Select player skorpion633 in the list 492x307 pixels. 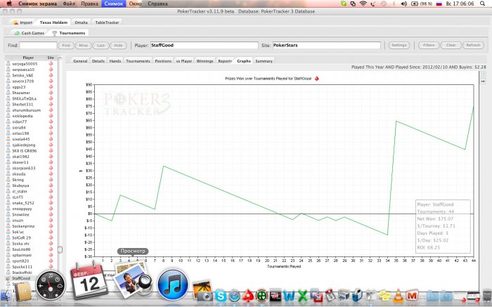pyautogui.click(x=23, y=169)
